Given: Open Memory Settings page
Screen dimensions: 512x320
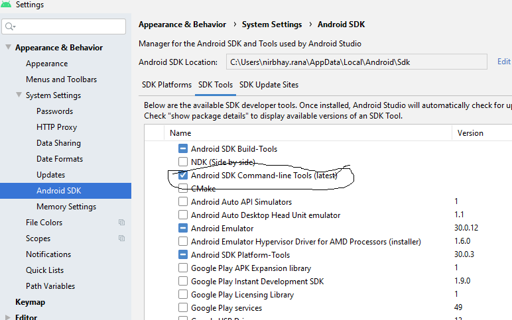Looking at the screenshot, I should point(66,207).
